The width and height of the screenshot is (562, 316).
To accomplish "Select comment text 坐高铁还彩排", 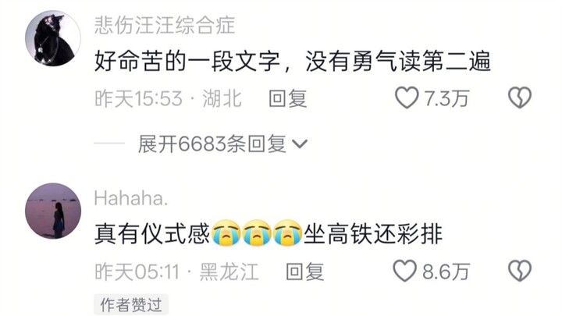I will pyautogui.click(x=373, y=233).
